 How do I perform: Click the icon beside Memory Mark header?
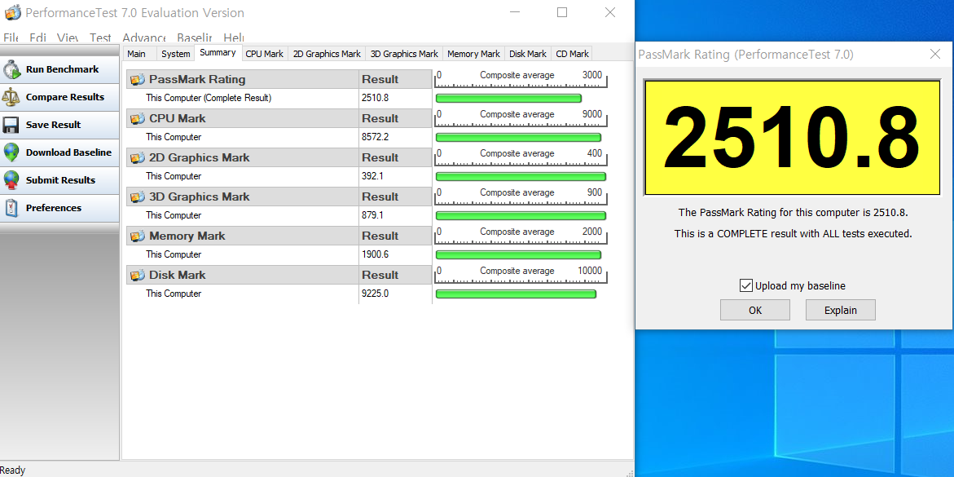(x=138, y=236)
